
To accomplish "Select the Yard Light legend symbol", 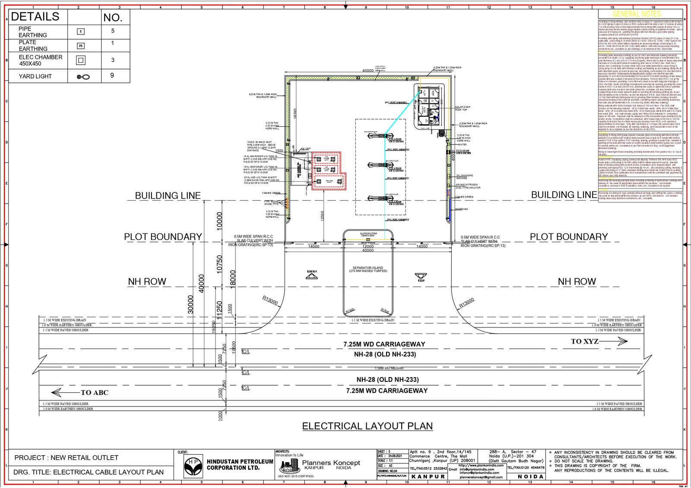I will coord(83,77).
